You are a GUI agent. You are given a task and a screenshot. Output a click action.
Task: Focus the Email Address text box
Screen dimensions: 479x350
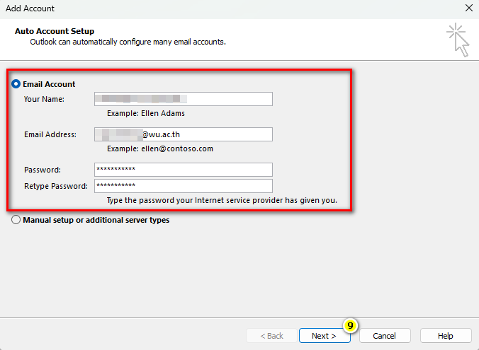[x=183, y=134]
